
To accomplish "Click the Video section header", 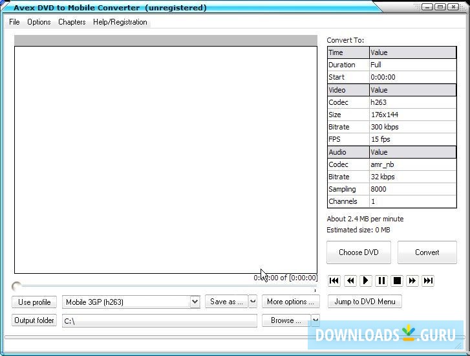I will 348,90.
